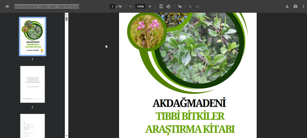
Task: Click the AKDAĞMADENİ heading on the cover
Action: coord(189,103)
